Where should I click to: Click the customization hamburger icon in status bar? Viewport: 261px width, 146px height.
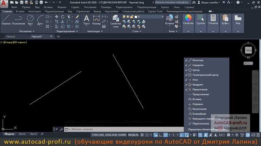click(258, 135)
